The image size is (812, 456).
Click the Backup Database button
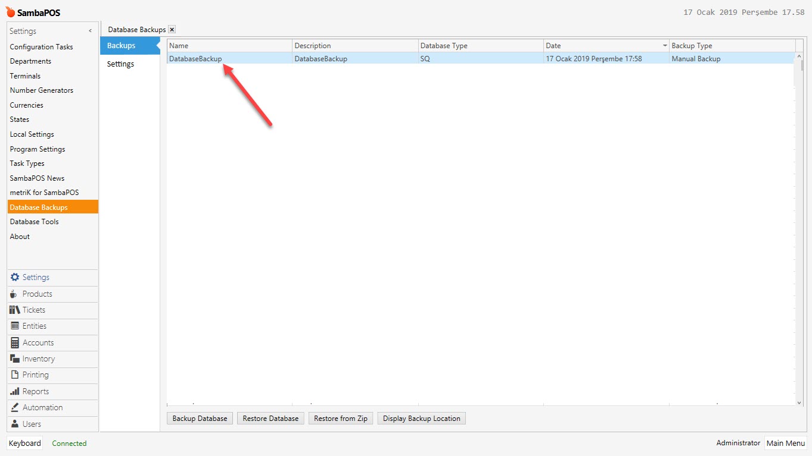[x=200, y=418]
